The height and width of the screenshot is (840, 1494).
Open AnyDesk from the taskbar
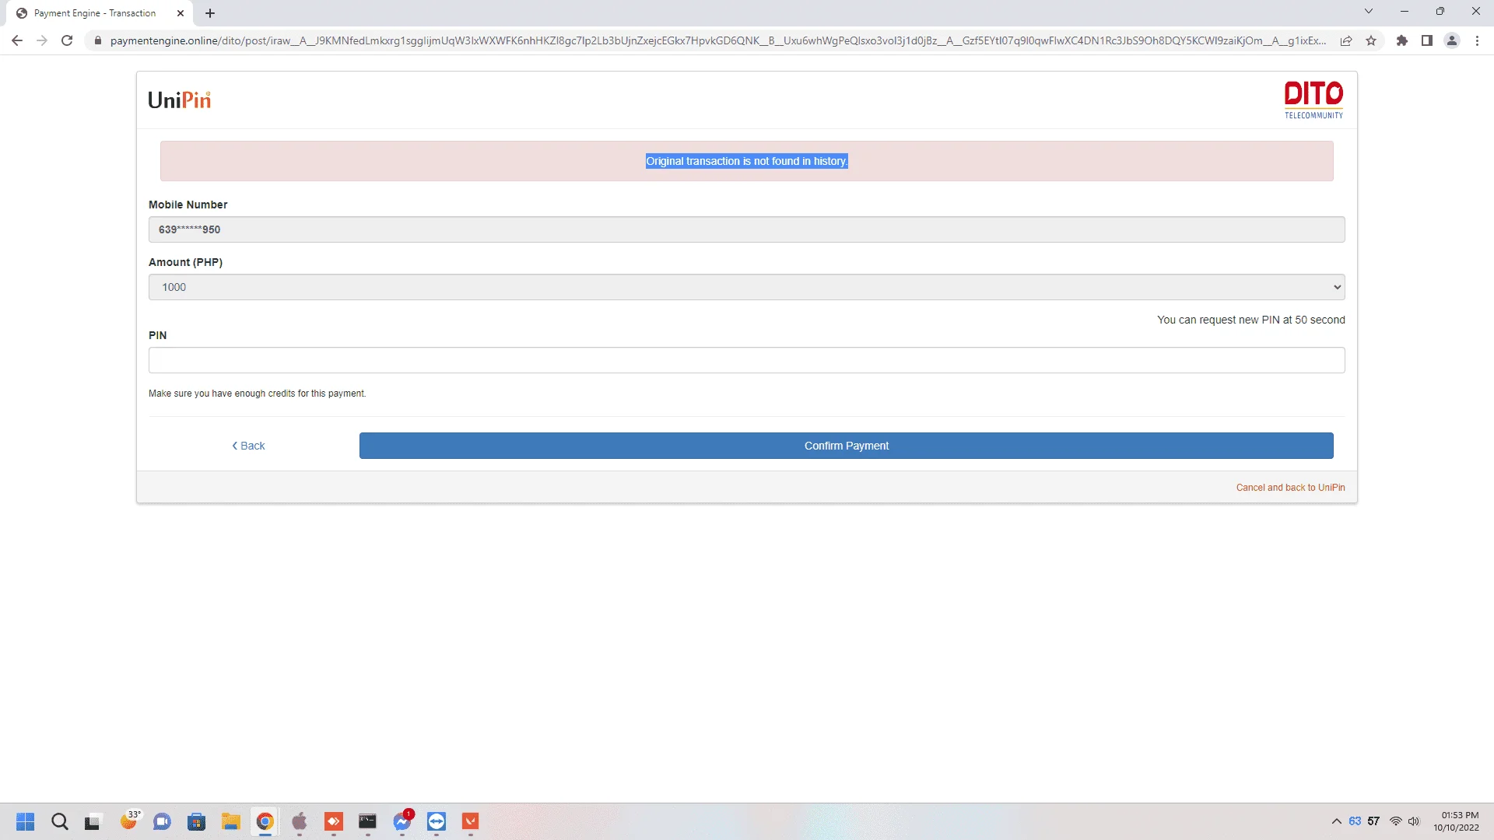334,821
